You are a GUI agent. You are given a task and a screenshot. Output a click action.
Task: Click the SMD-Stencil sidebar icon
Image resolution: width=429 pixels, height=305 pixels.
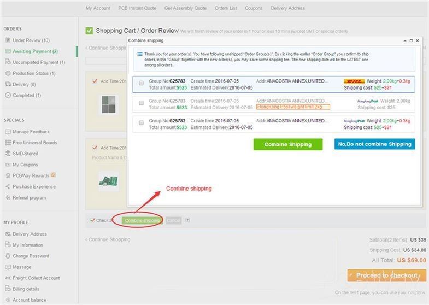pyautogui.click(x=8, y=154)
